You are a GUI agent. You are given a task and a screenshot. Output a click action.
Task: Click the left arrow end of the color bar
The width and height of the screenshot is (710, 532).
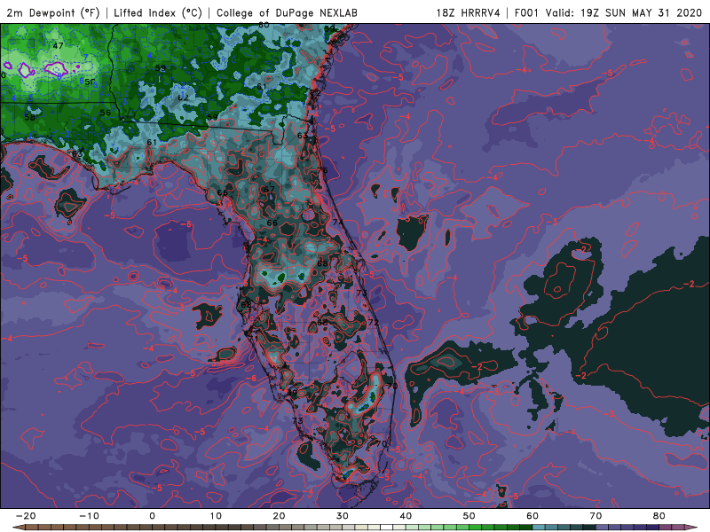click(x=17, y=528)
